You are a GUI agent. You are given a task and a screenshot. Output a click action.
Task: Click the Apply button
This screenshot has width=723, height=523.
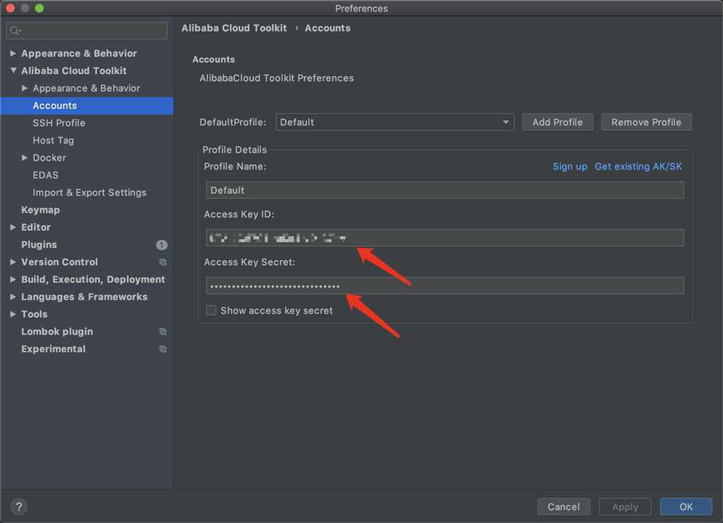pyautogui.click(x=625, y=507)
